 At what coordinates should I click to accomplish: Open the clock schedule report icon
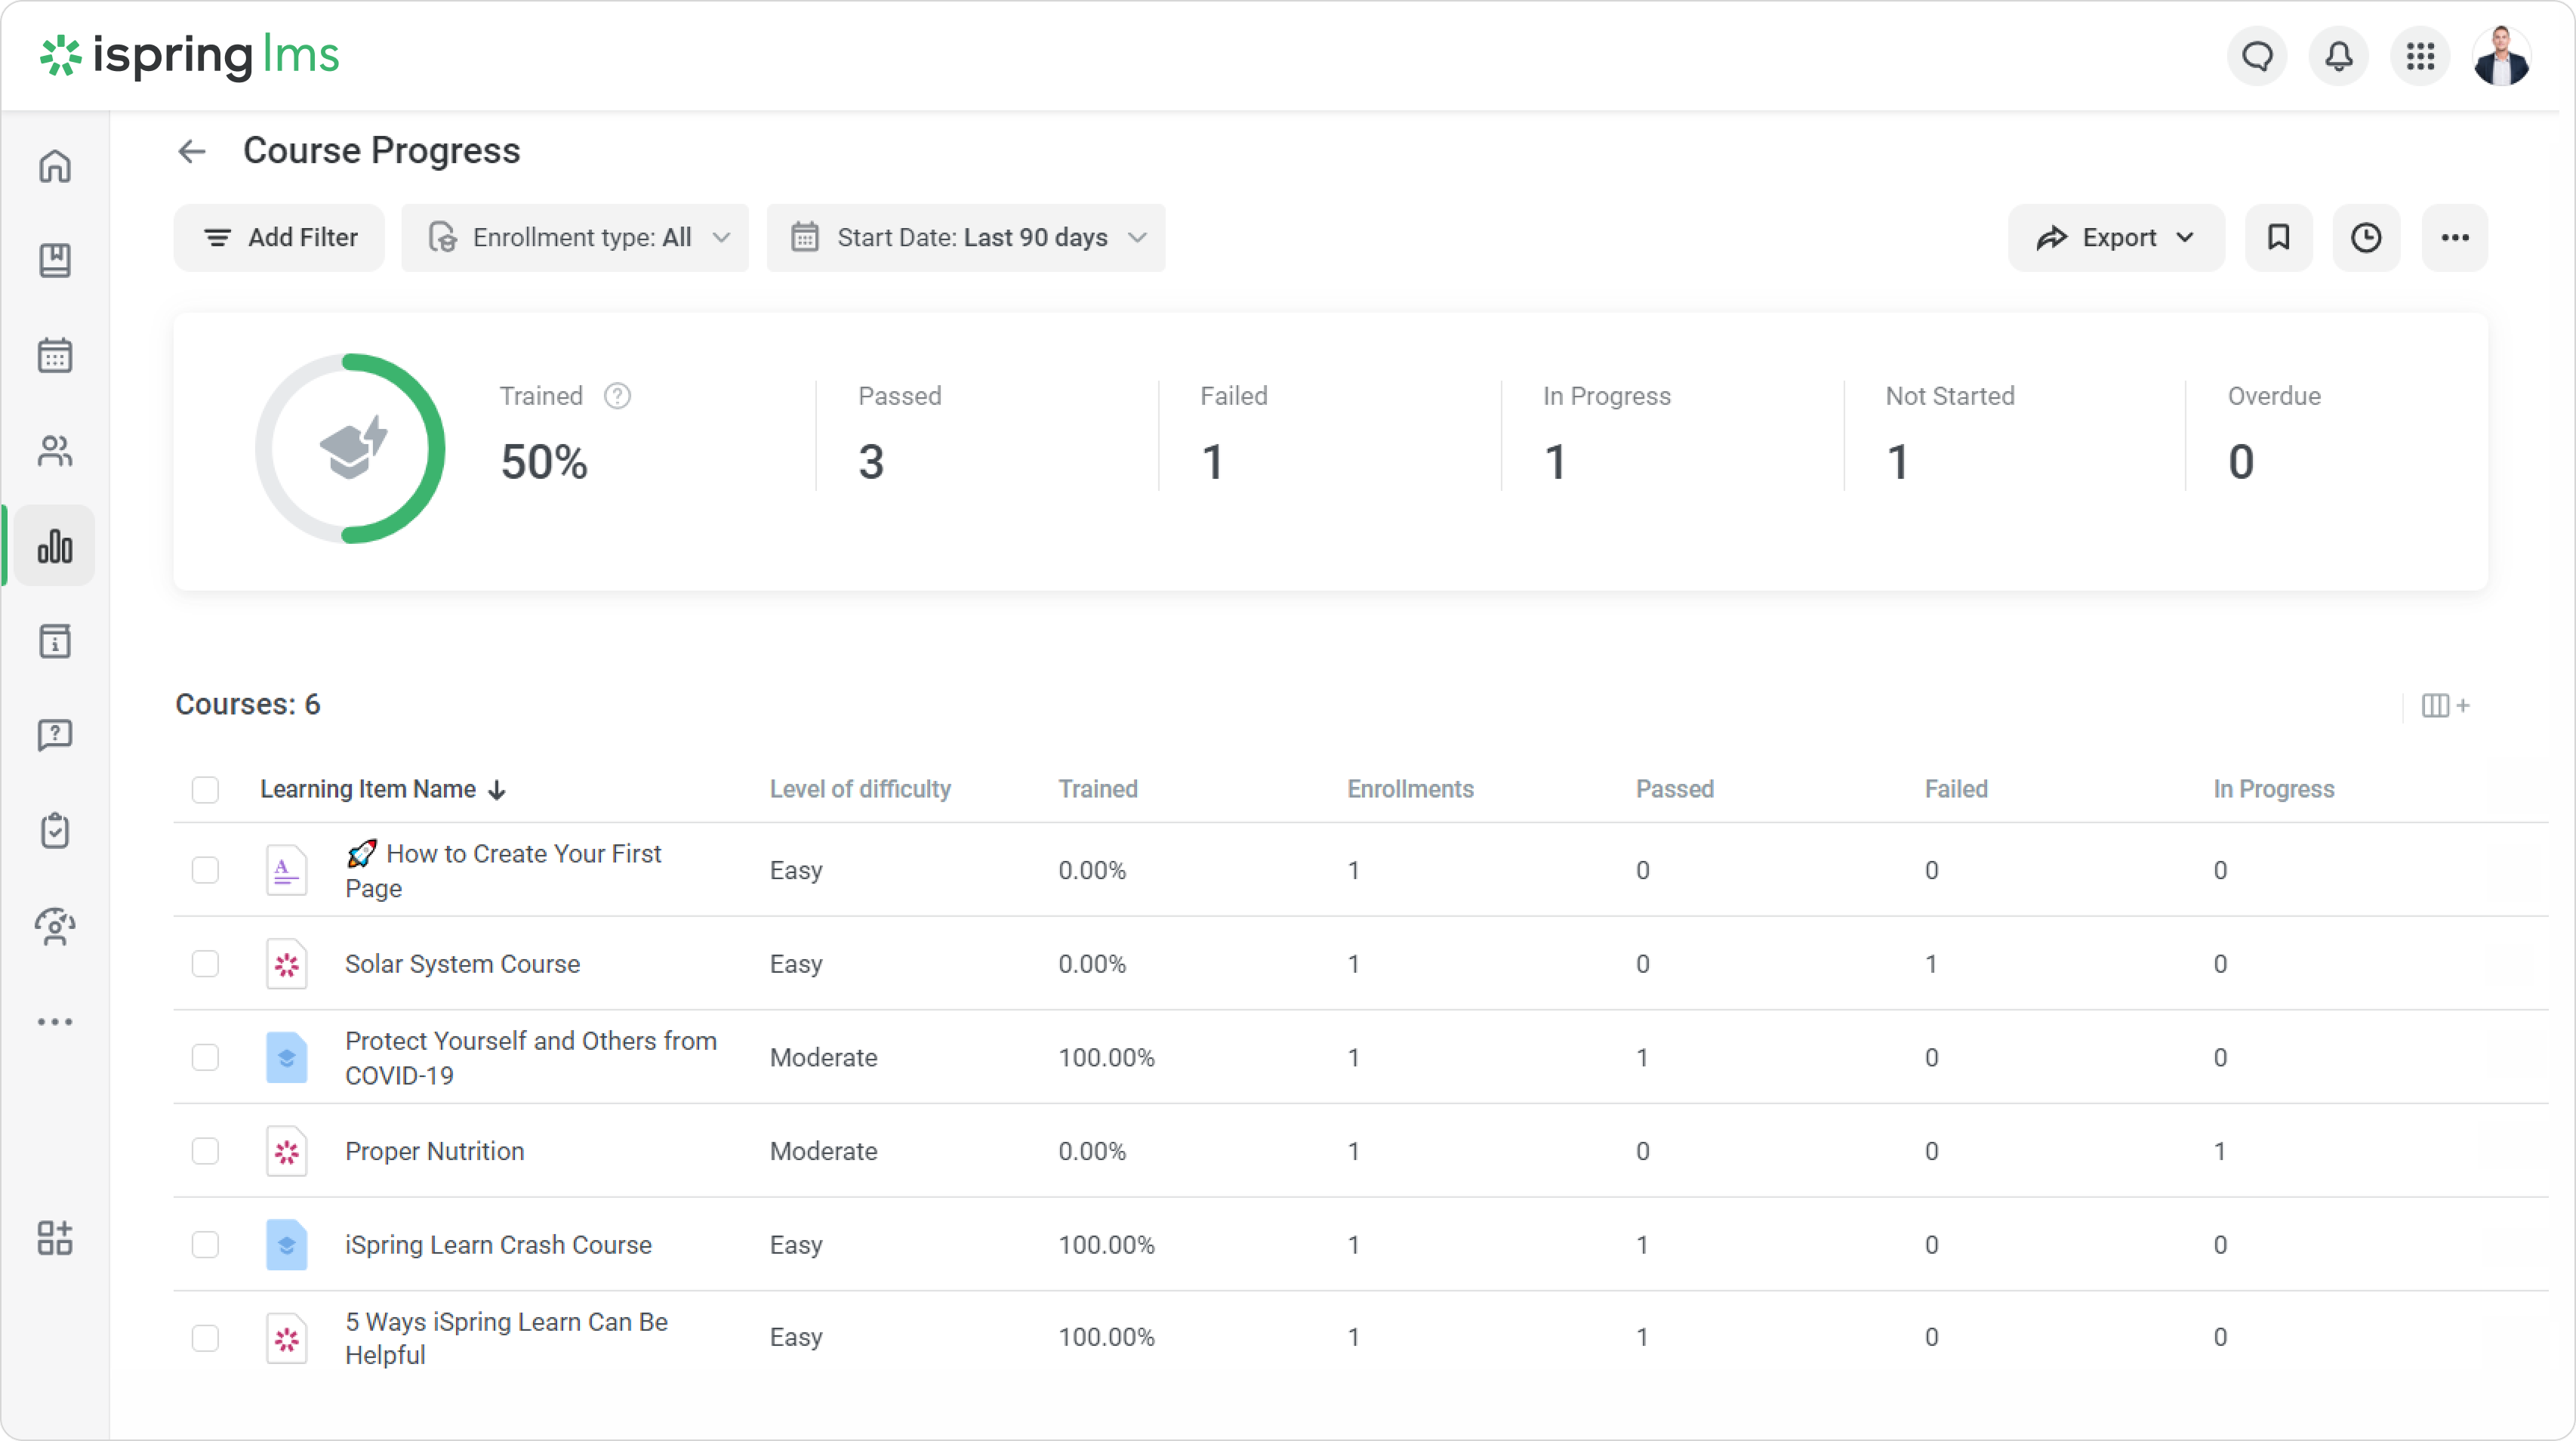(x=2365, y=238)
